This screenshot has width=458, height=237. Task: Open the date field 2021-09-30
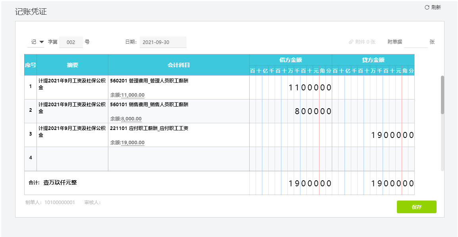163,42
